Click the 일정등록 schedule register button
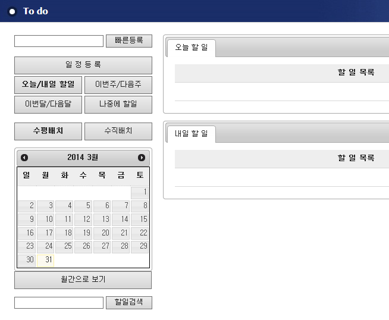Image resolution: width=389 pixels, height=320 pixels. pos(83,65)
